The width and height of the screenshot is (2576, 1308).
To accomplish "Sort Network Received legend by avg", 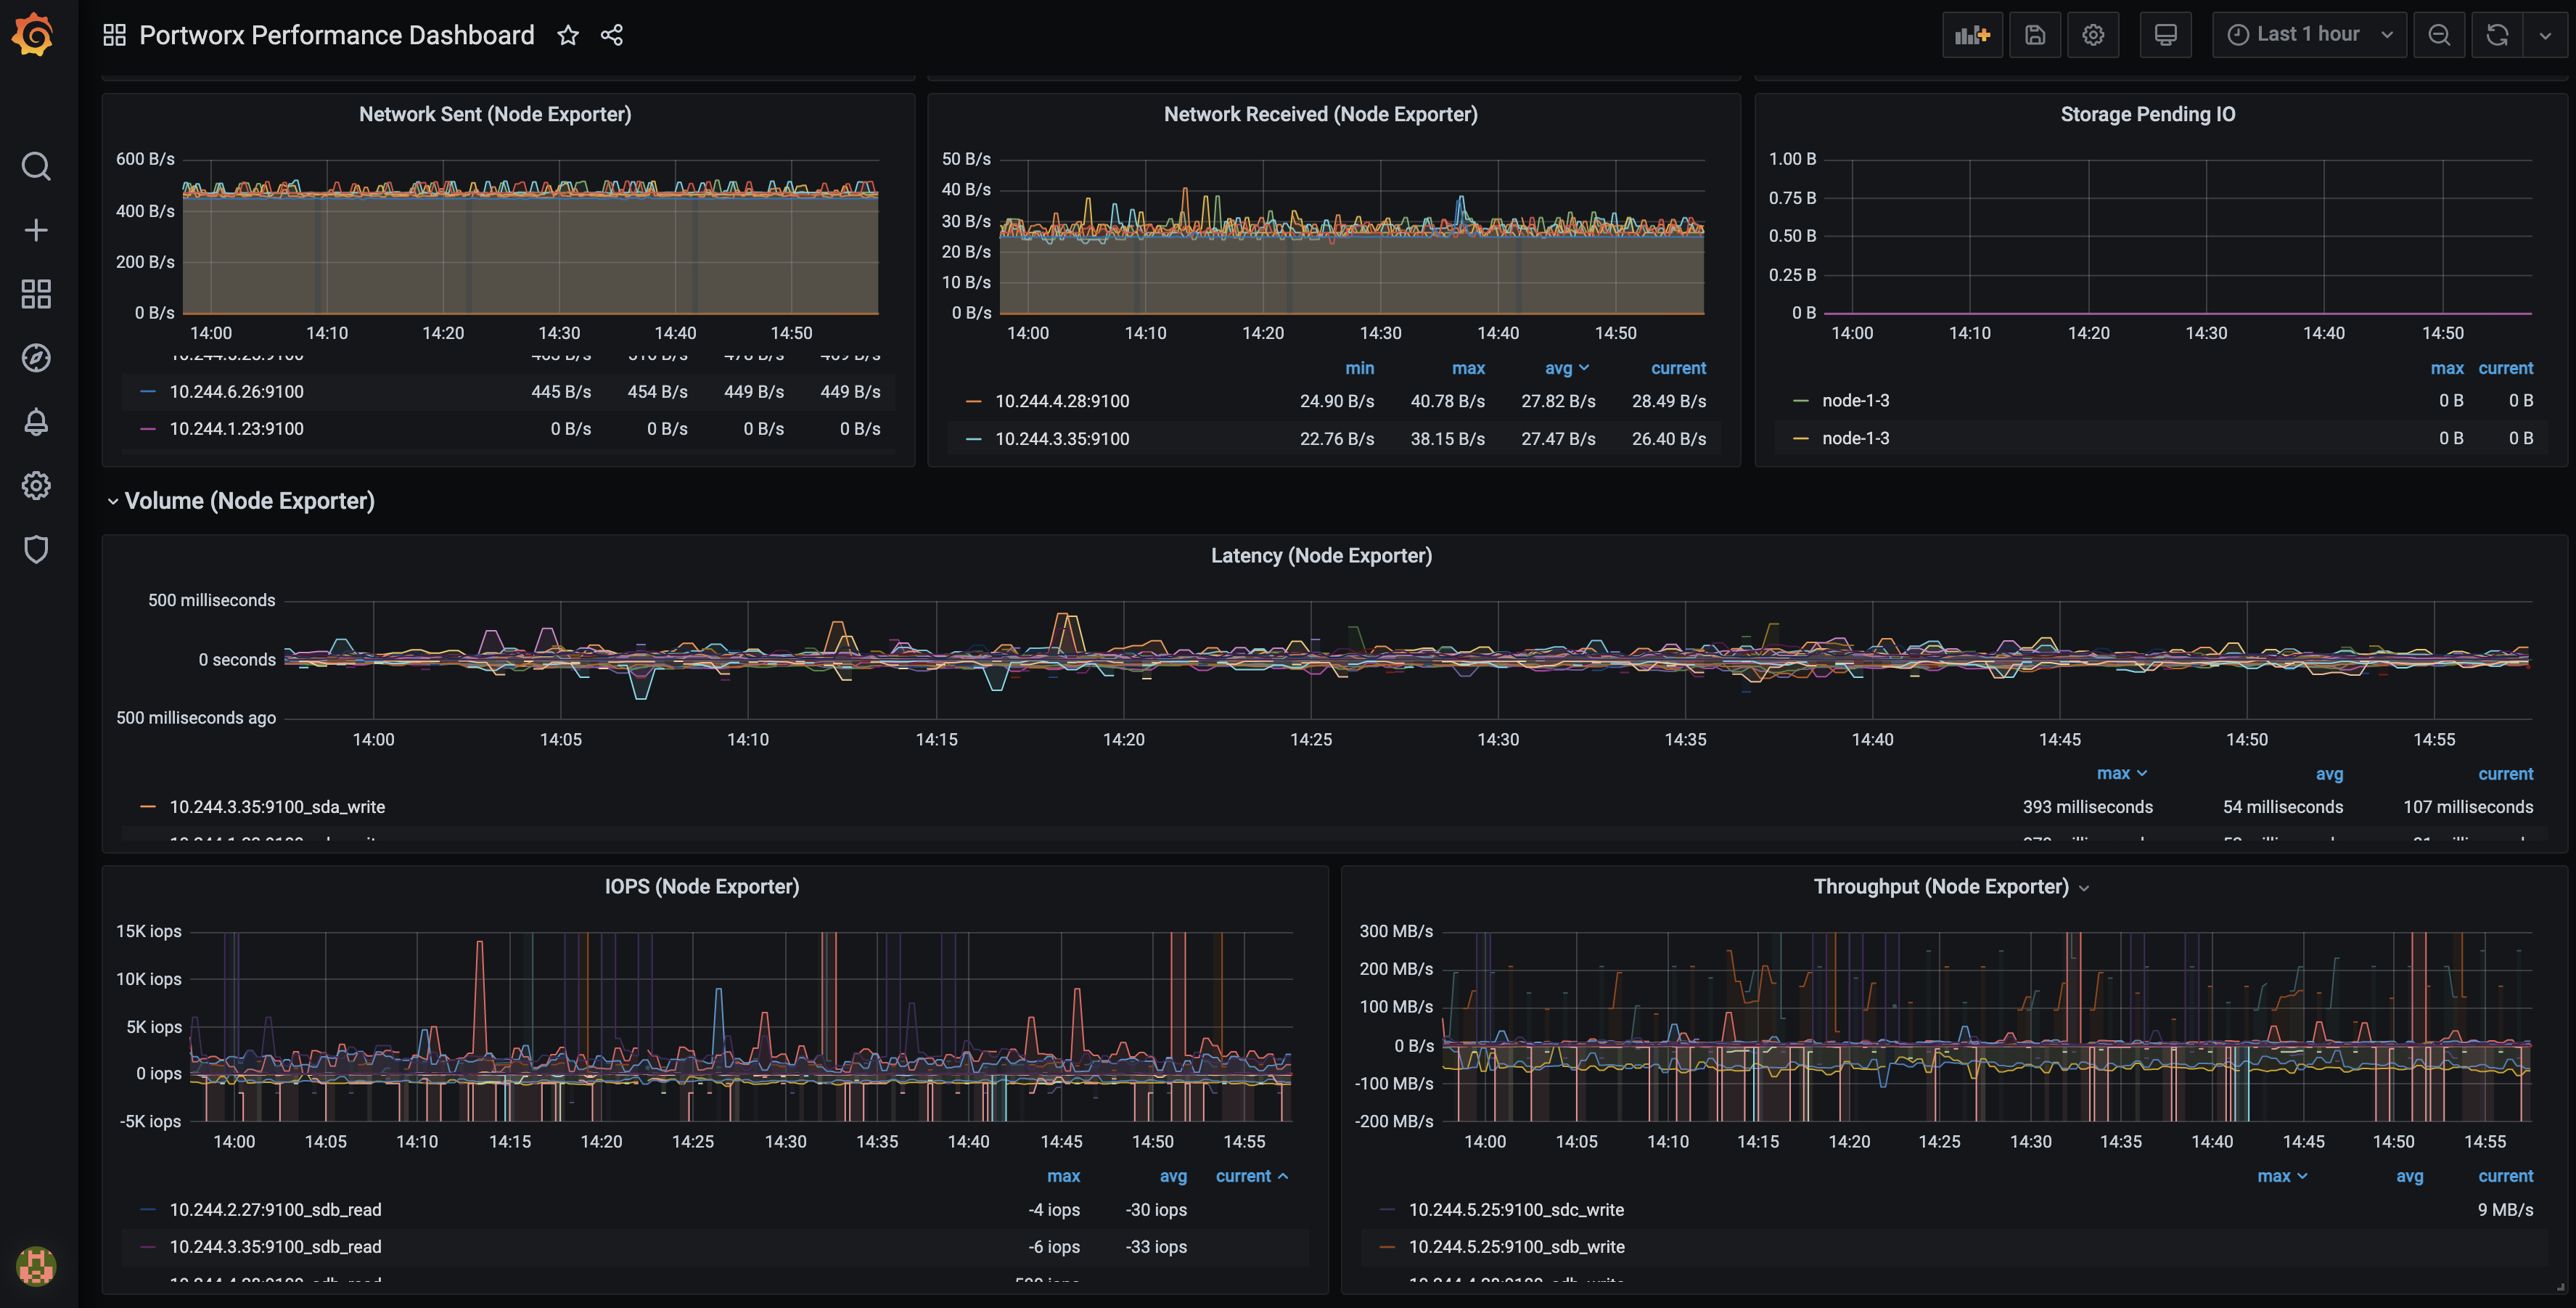I will coord(1566,368).
